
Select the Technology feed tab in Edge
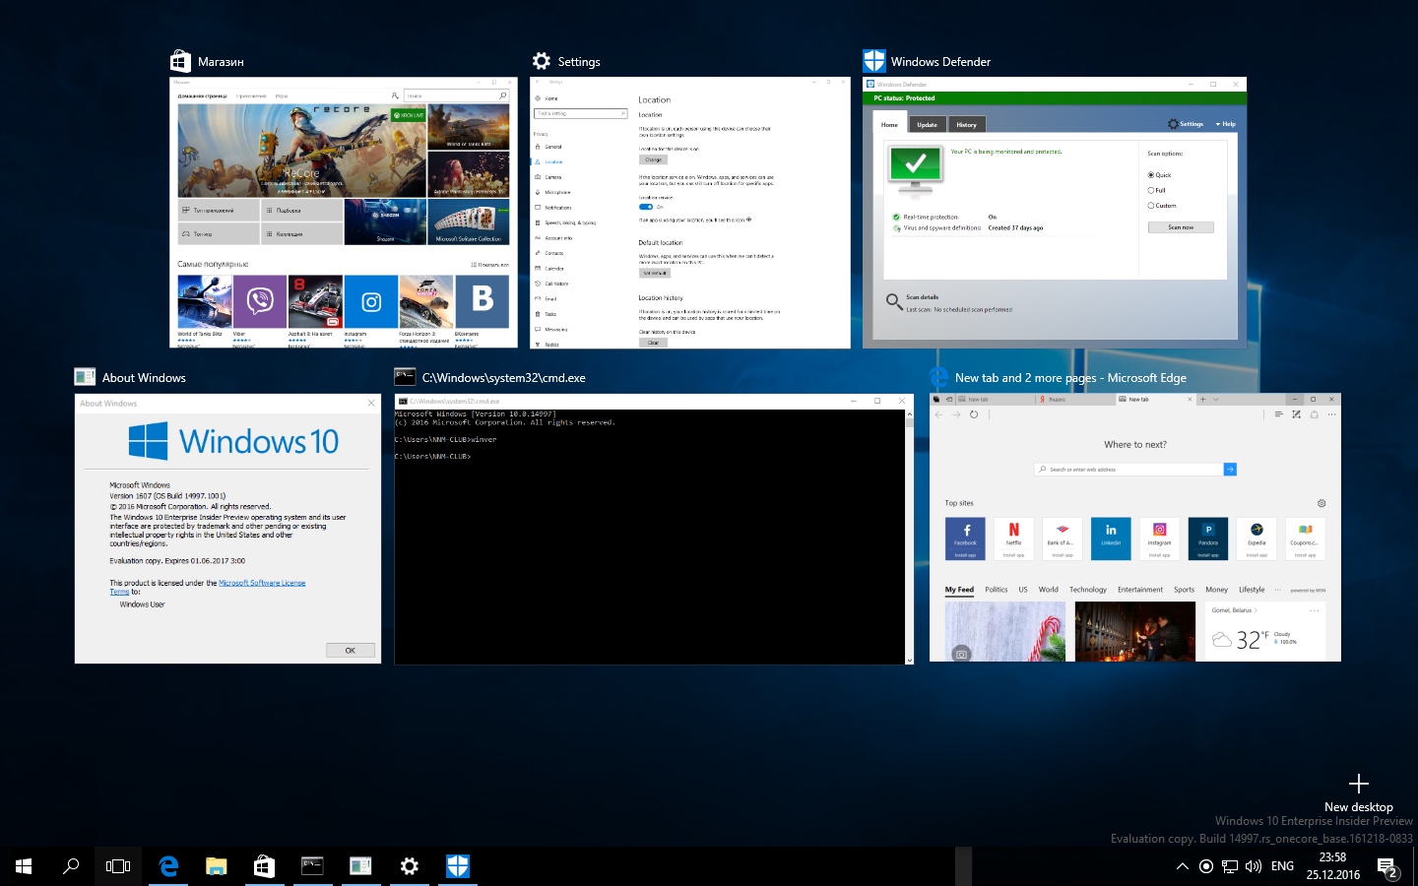pyautogui.click(x=1088, y=590)
